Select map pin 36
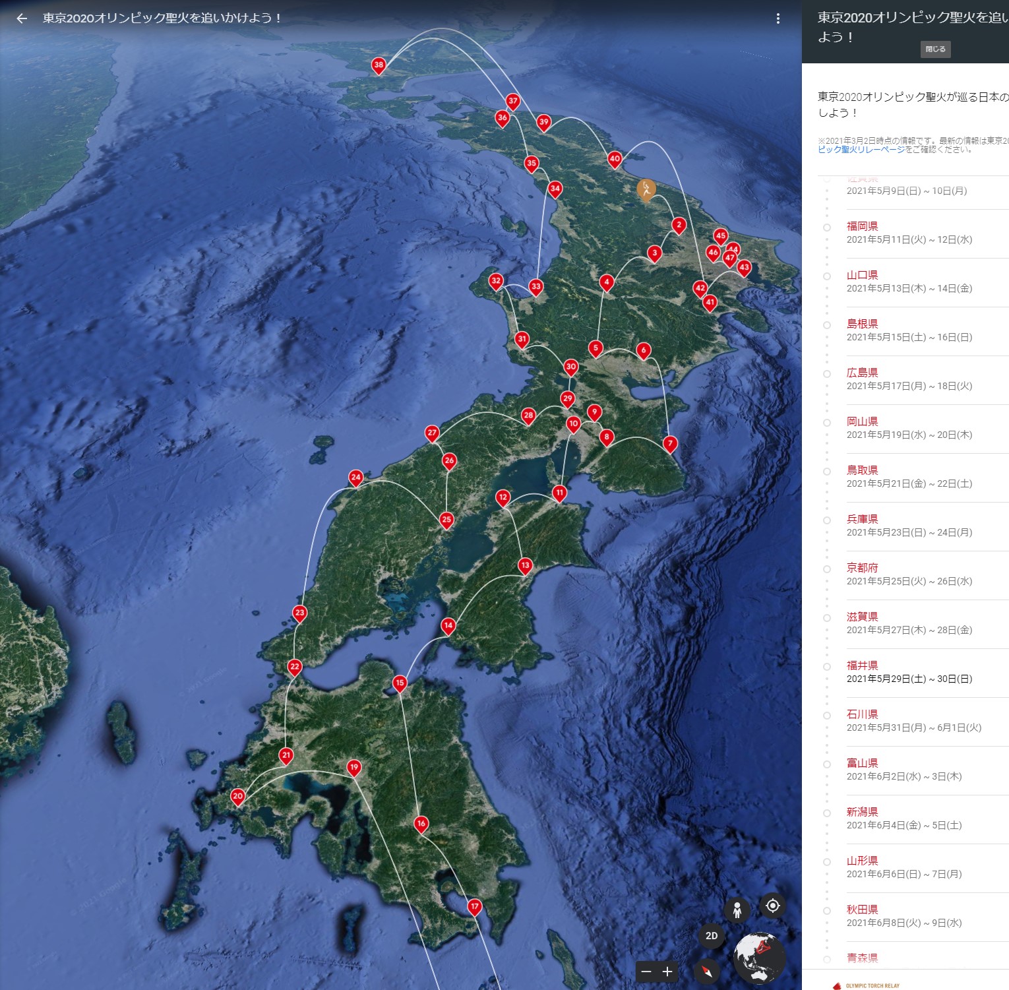This screenshot has height=990, width=1009. pos(503,119)
